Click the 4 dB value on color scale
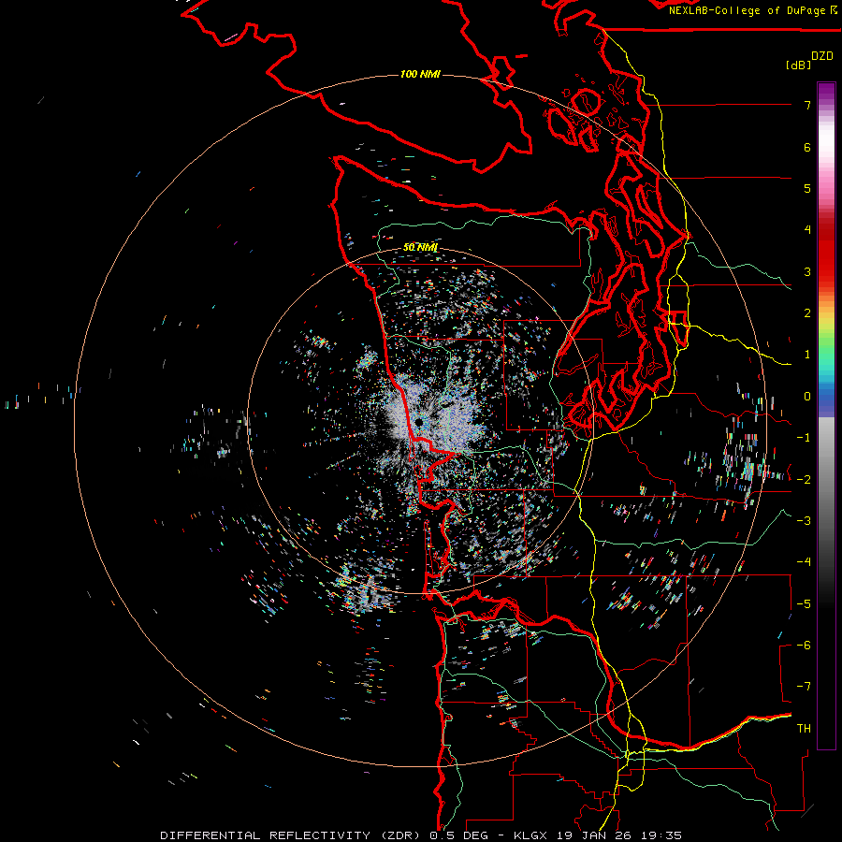 (x=807, y=230)
